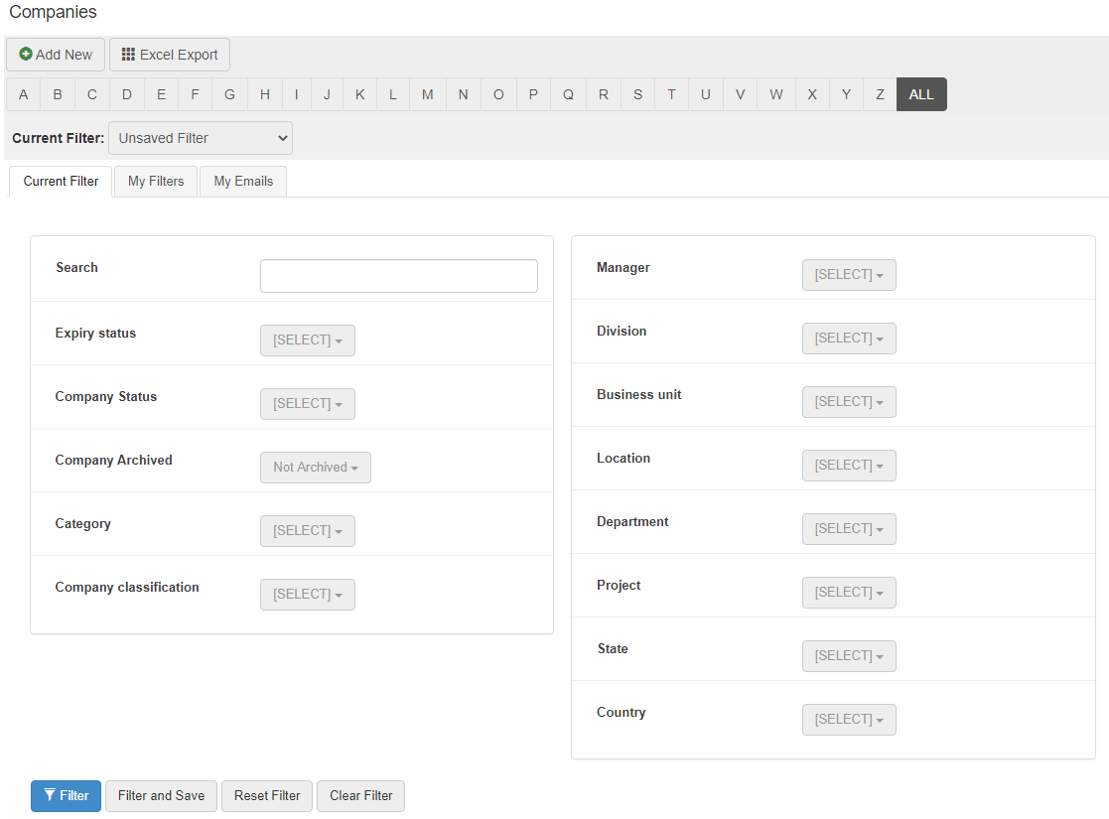The image size is (1109, 819).
Task: Expand the Company classification dropdown
Action: pyautogui.click(x=307, y=594)
